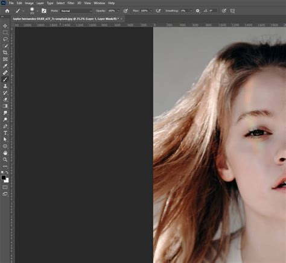Toggle pressure for opacity button
The height and width of the screenshot is (263, 286).
click(x=126, y=11)
